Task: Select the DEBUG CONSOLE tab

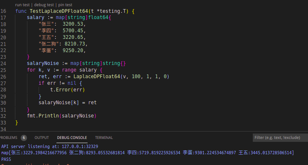Action: point(72,138)
